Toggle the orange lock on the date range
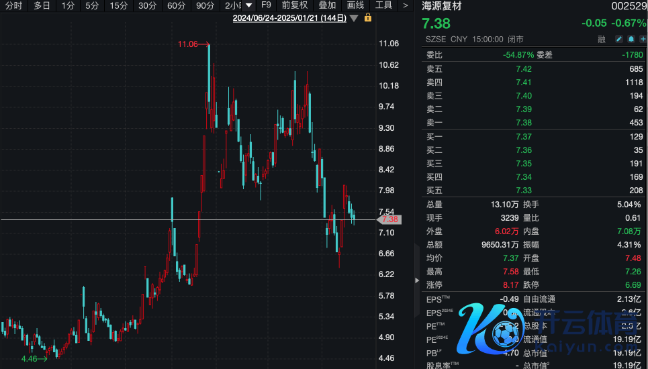Screen dimensions: 648x369 [x=367, y=18]
